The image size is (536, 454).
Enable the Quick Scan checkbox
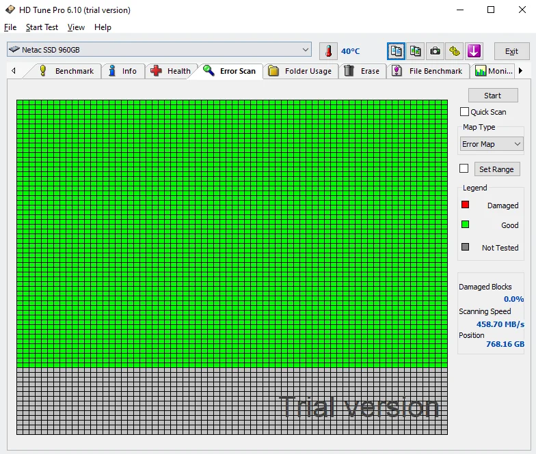pos(464,112)
